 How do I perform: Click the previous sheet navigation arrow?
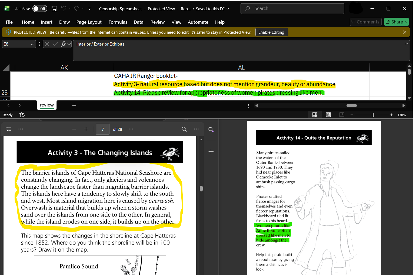[9, 105]
